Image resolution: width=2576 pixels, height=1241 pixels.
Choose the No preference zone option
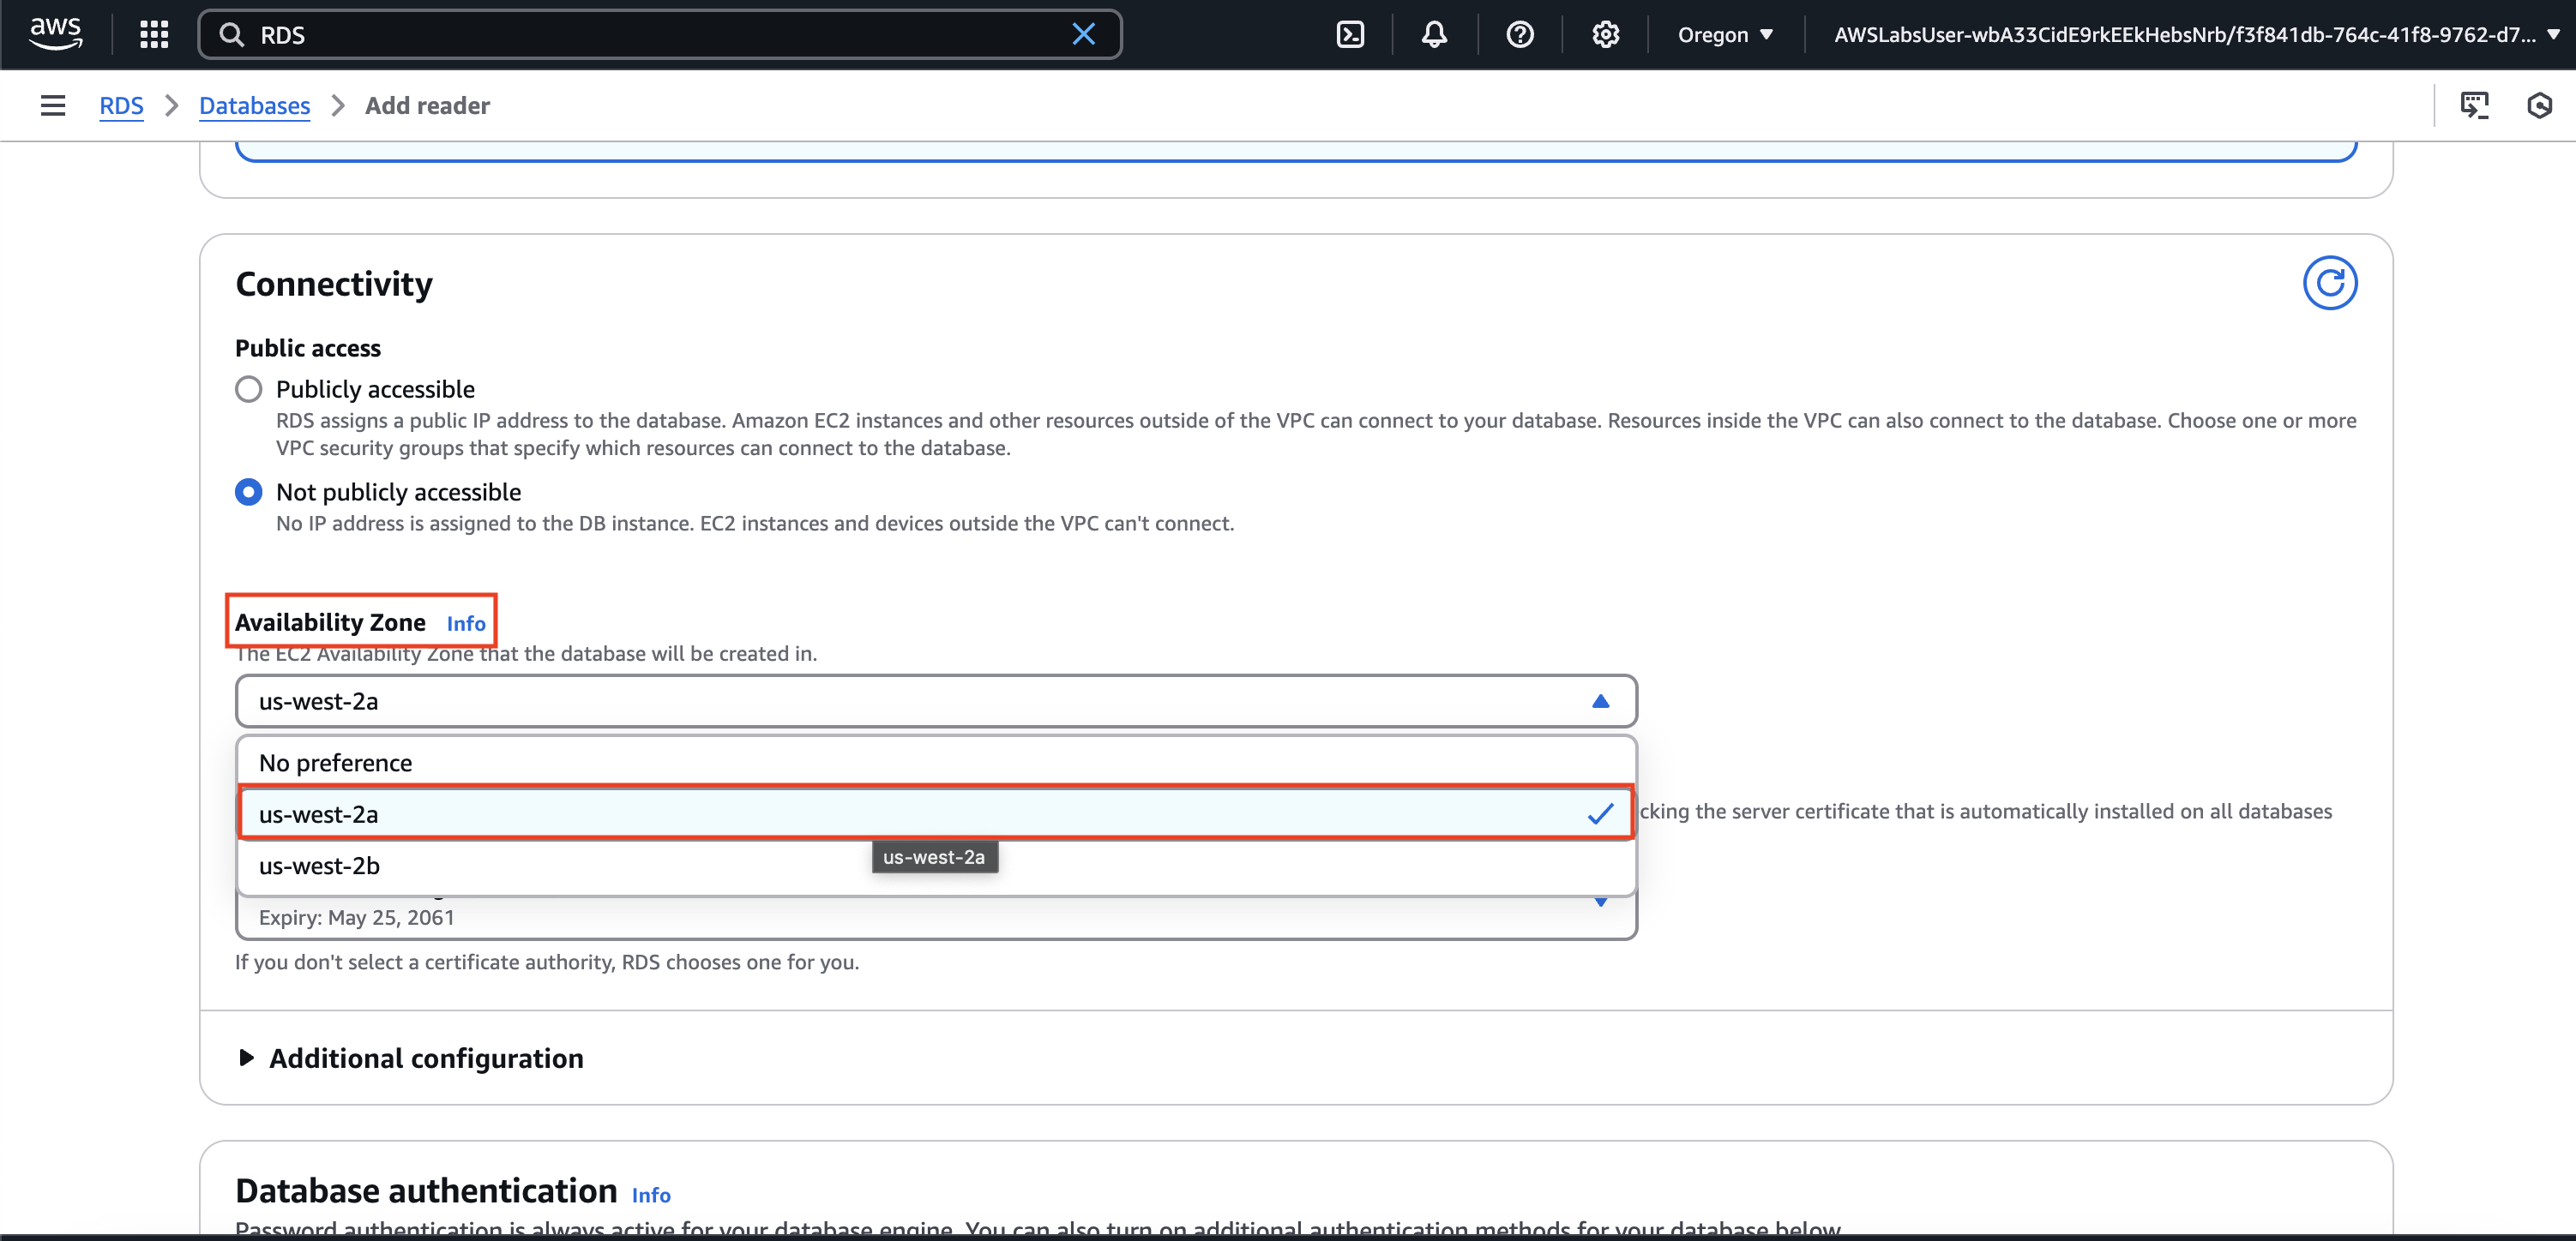coord(336,763)
